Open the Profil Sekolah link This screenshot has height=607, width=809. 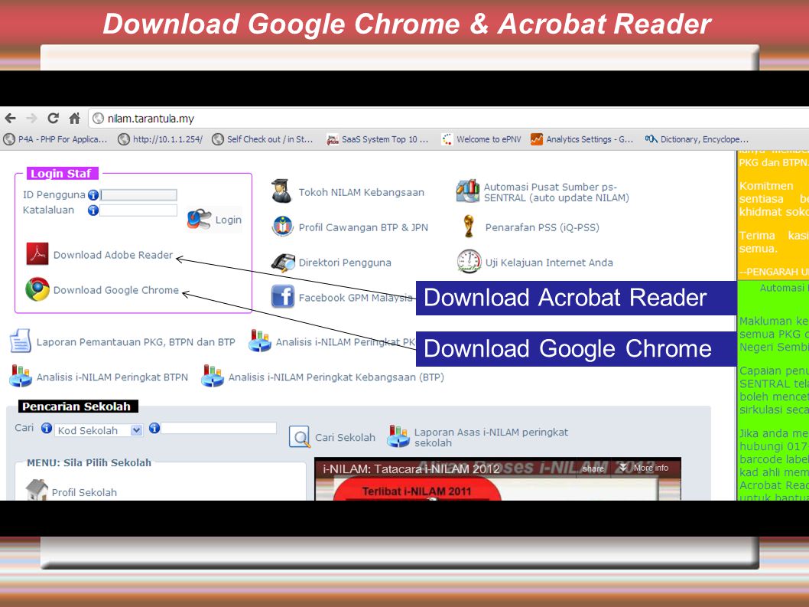[x=84, y=492]
